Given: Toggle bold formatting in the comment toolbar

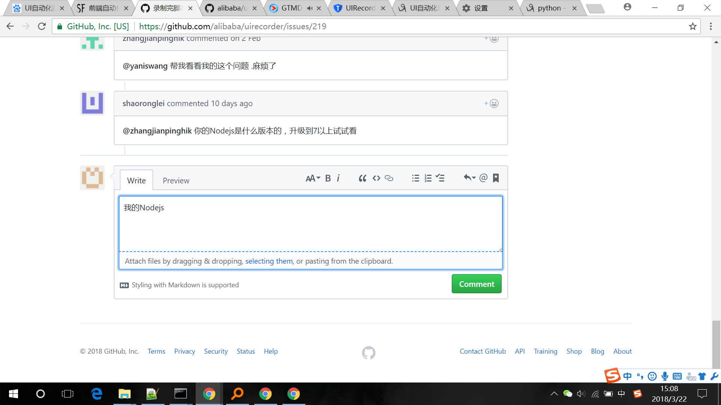Looking at the screenshot, I should click(x=327, y=178).
